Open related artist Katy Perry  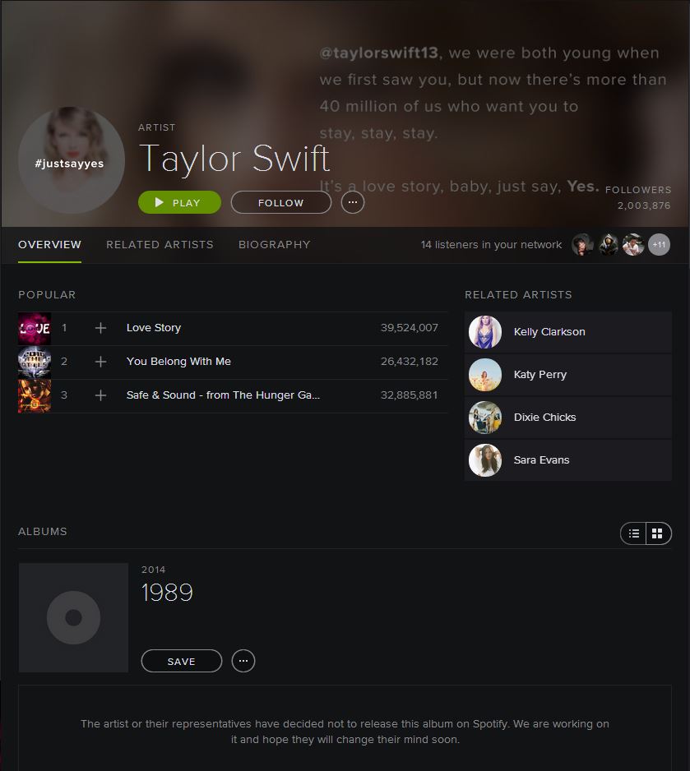[568, 375]
